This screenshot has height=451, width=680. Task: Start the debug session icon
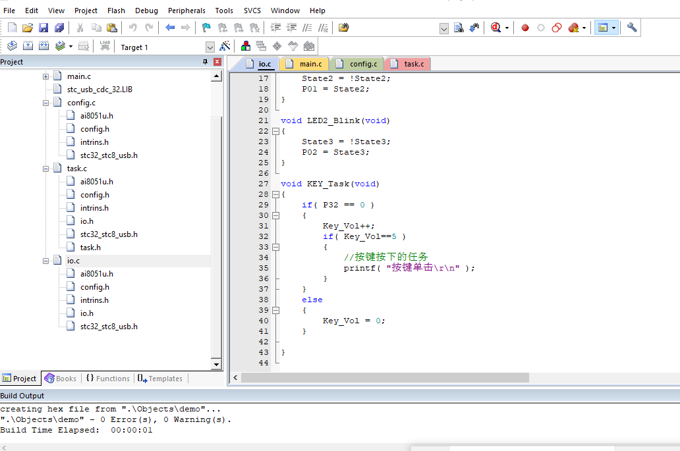click(496, 28)
